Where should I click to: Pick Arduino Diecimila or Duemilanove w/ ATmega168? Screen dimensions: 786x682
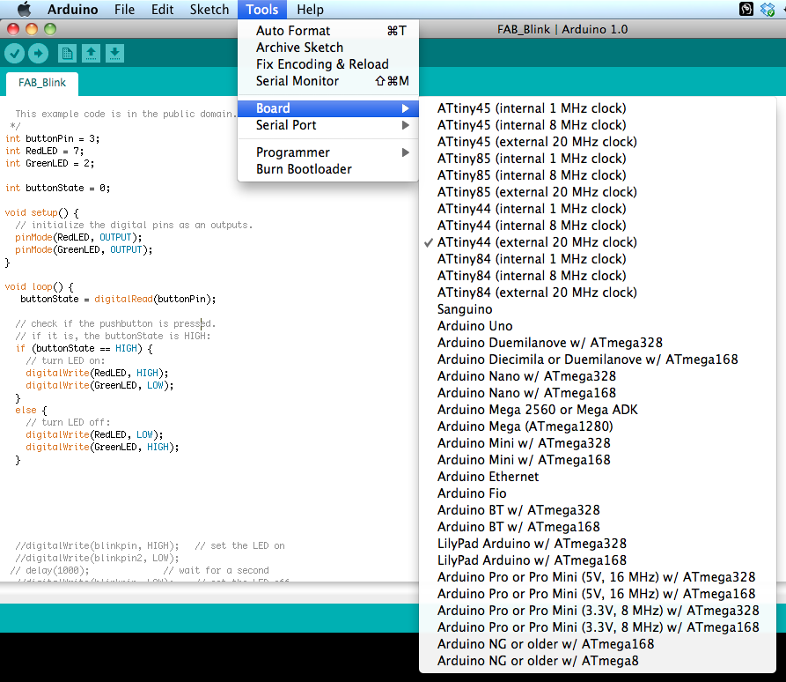click(x=597, y=360)
